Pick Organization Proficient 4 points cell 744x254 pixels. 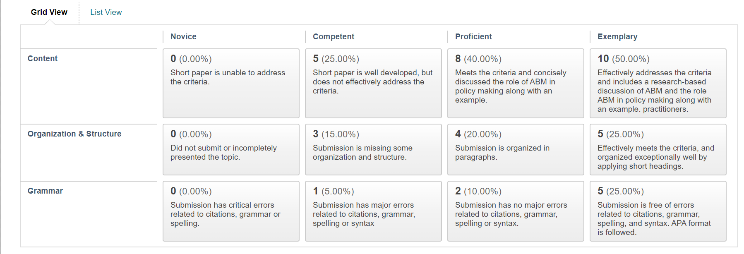coord(516,150)
